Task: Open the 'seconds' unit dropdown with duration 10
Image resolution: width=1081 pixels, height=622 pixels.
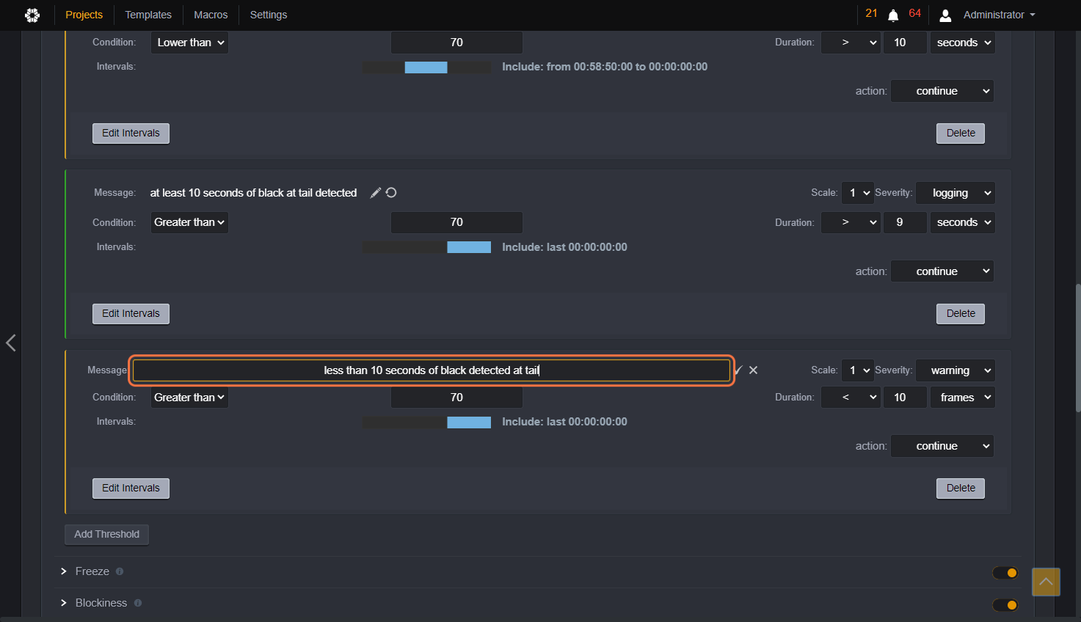Action: 962,43
